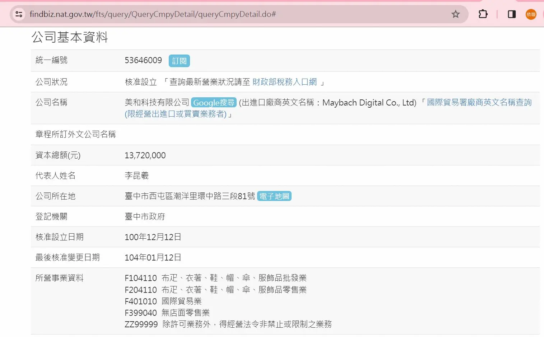Open the orange profile avatar
Image resolution: width=544 pixels, height=337 pixels.
pyautogui.click(x=531, y=14)
